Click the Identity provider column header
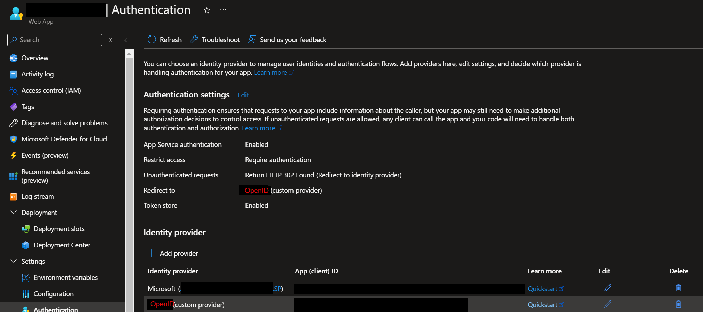703x312 pixels. tap(173, 271)
